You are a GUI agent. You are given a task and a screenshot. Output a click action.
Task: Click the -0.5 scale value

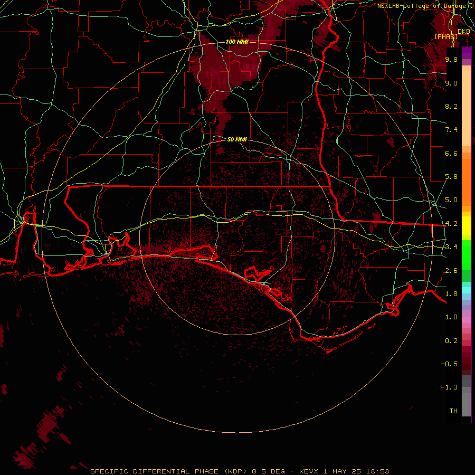(449, 364)
